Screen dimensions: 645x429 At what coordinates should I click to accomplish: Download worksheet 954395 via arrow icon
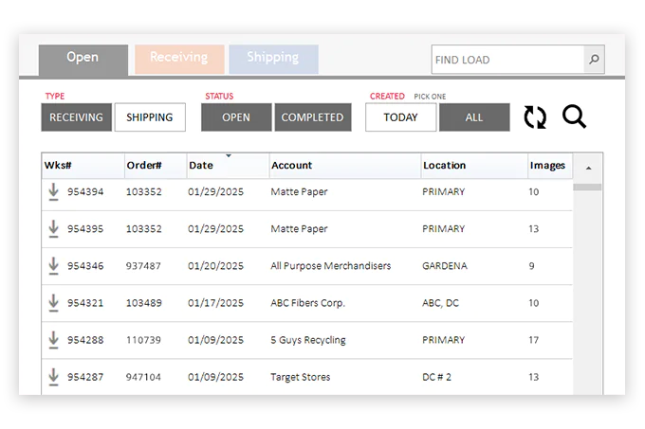click(x=54, y=229)
